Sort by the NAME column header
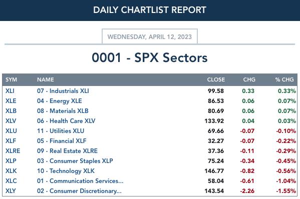Viewport: 300px width, 199px height. tap(46, 79)
